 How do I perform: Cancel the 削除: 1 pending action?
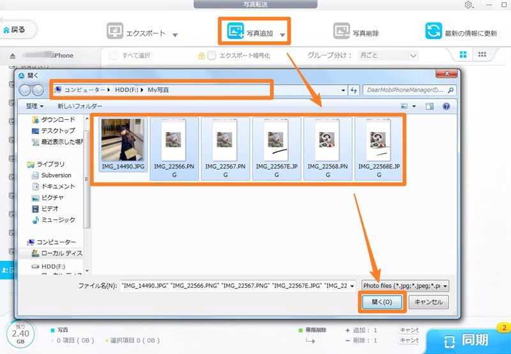click(x=408, y=340)
